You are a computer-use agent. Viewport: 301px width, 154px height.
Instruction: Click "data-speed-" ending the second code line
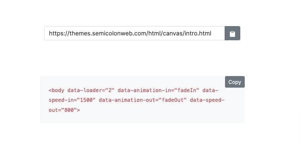[x=207, y=100]
